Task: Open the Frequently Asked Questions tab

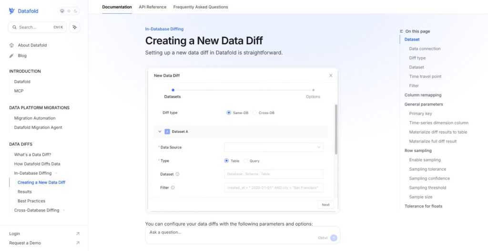Action: (x=201, y=7)
